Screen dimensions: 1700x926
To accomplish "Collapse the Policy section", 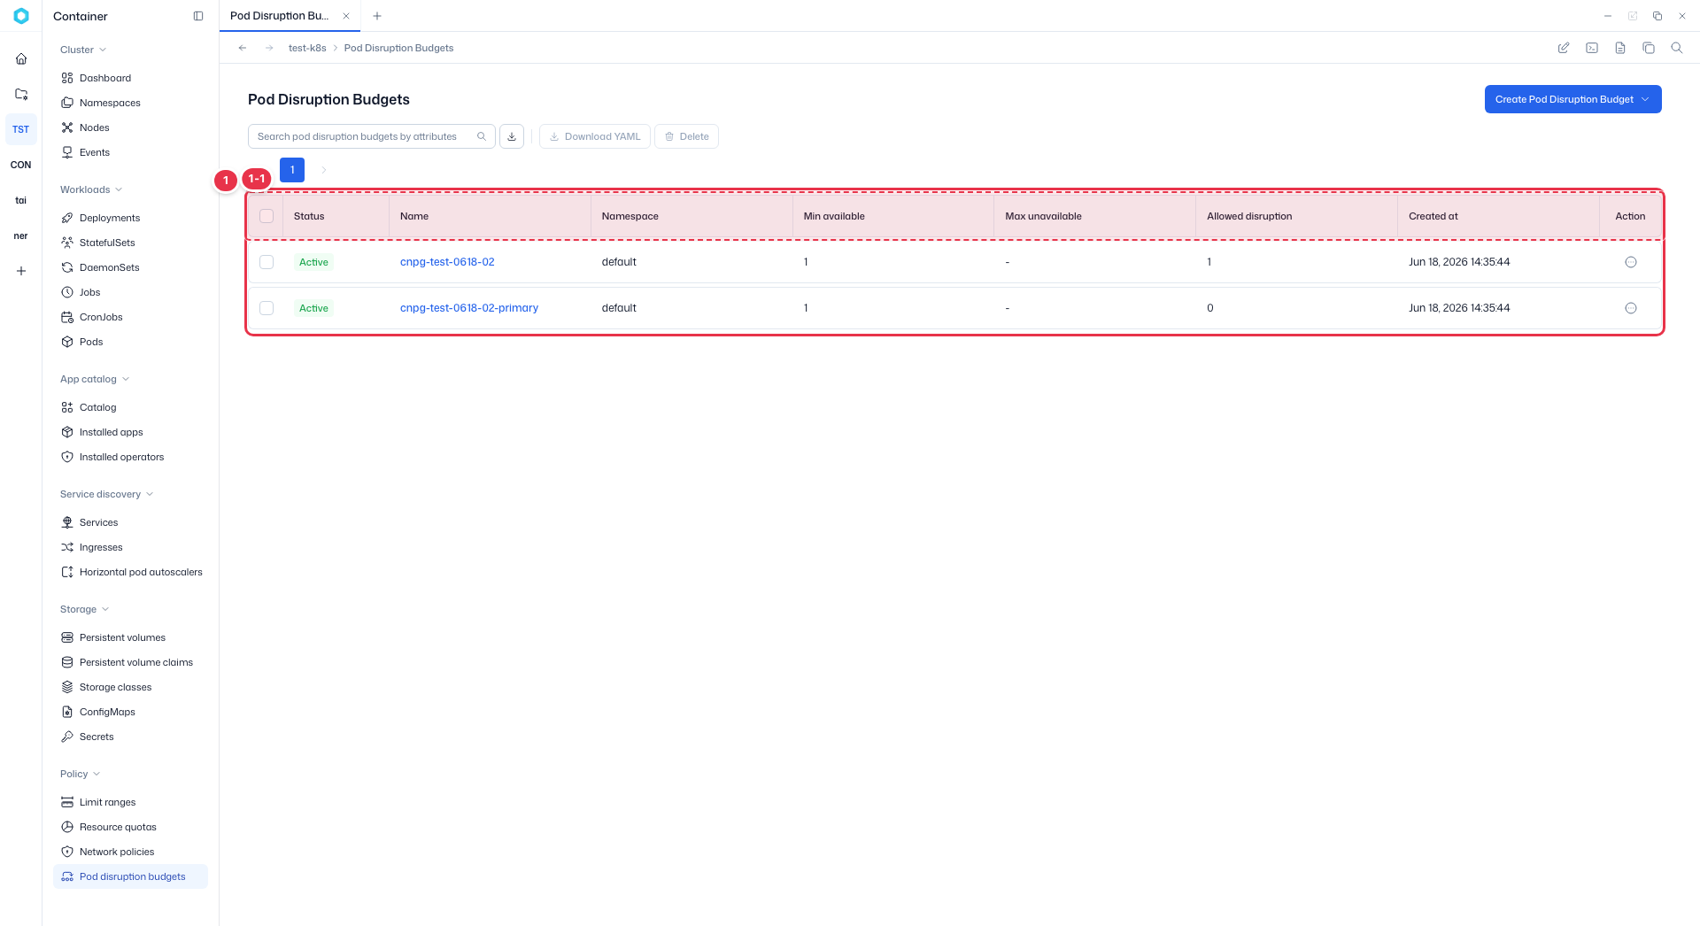I will [x=80, y=774].
